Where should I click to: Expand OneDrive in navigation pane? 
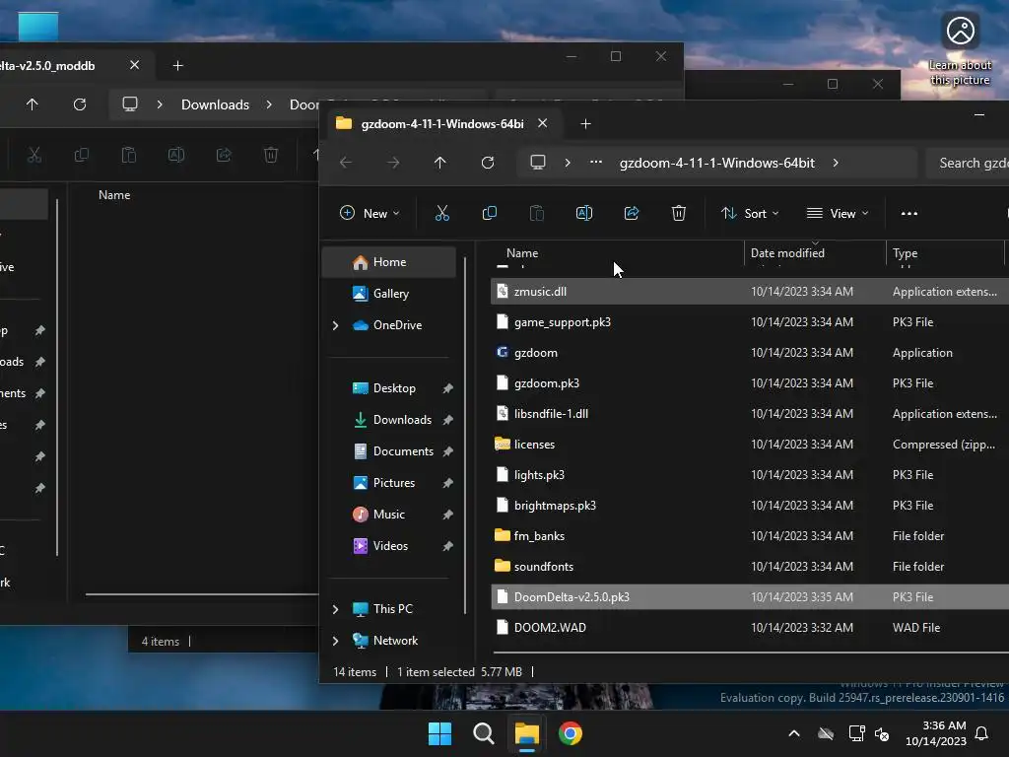(335, 325)
